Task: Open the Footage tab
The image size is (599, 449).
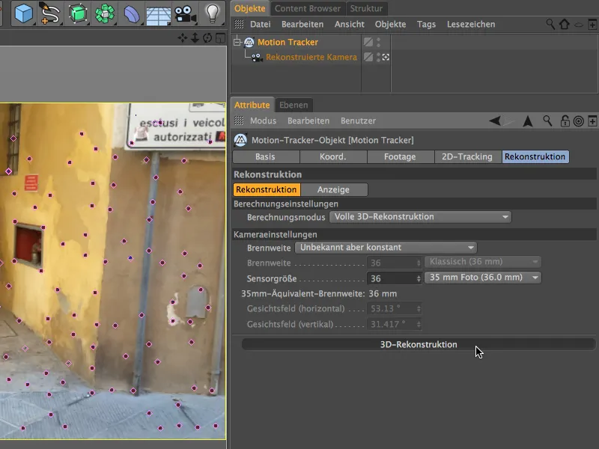Action: [x=400, y=157]
